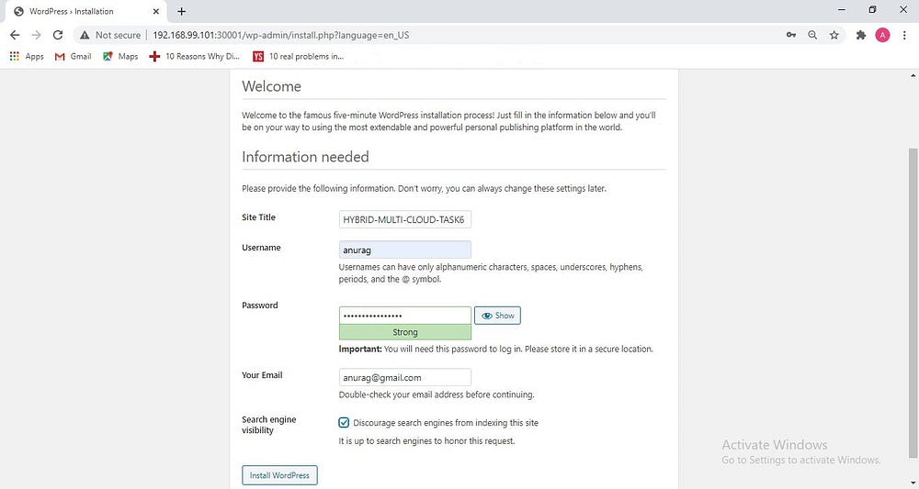Image resolution: width=919 pixels, height=489 pixels.
Task: Open the Chrome three-dot menu
Action: click(904, 35)
